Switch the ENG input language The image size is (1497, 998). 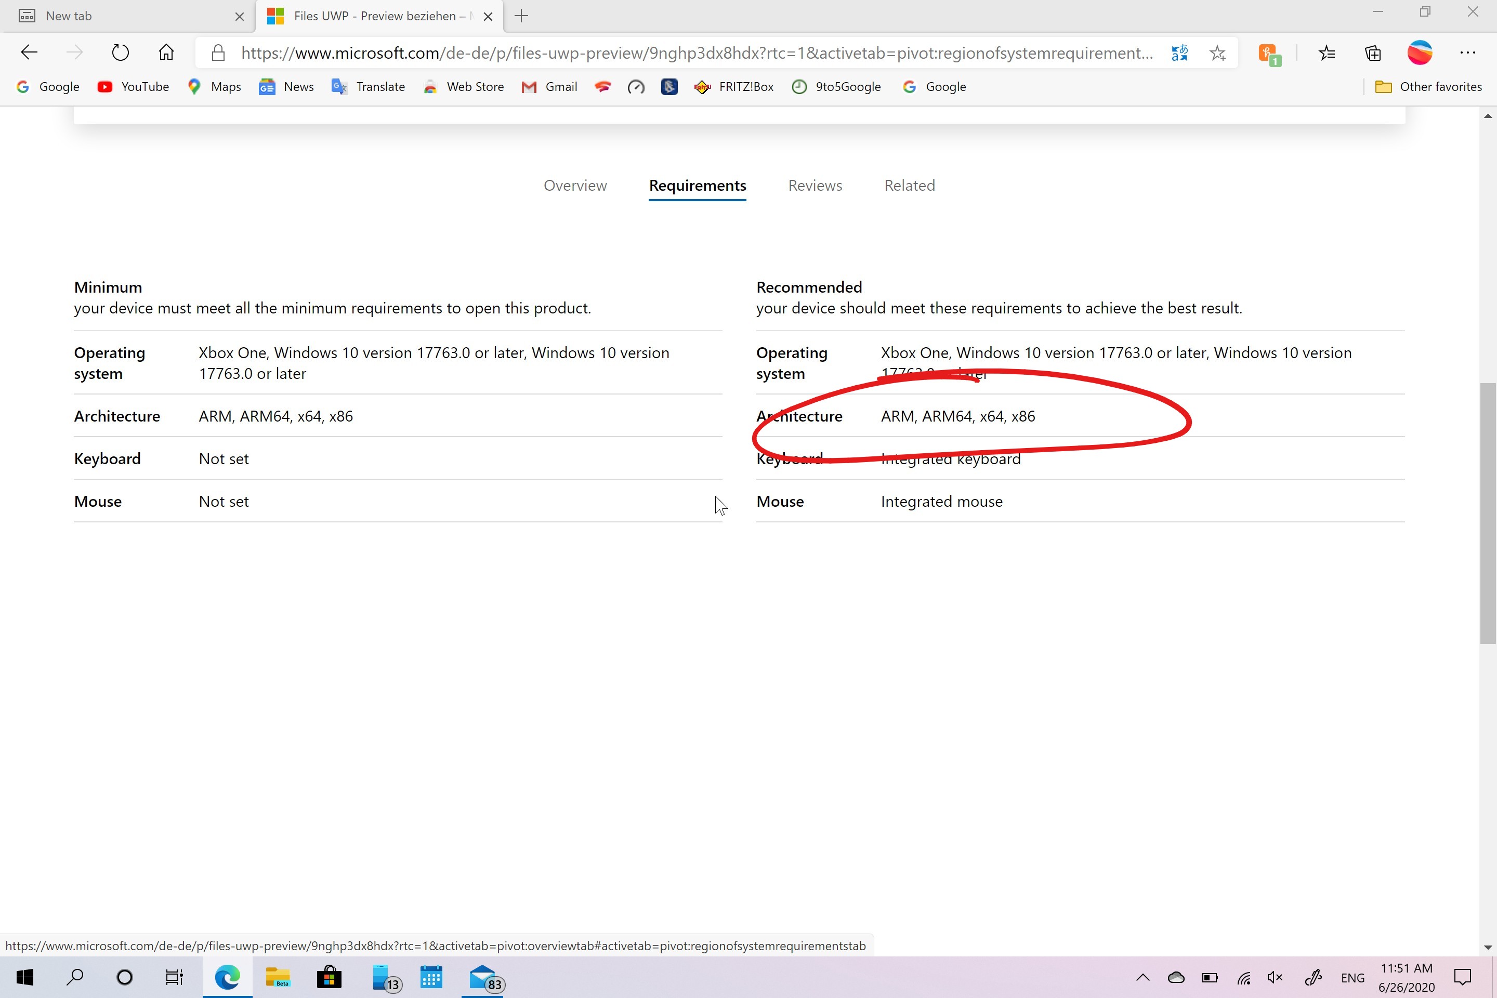point(1352,978)
